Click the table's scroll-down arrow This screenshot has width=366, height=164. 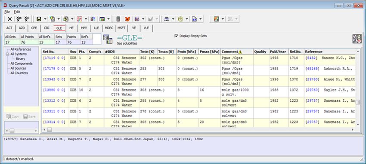(358, 125)
